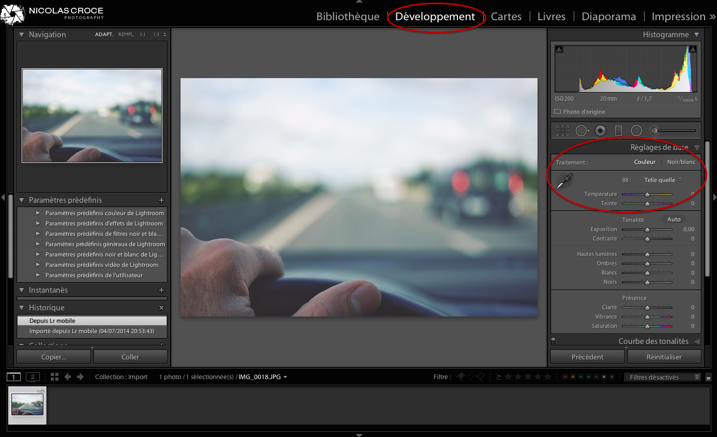This screenshot has width=717, height=437.
Task: Open grid view from filmstrip toolbar
Action: point(54,377)
